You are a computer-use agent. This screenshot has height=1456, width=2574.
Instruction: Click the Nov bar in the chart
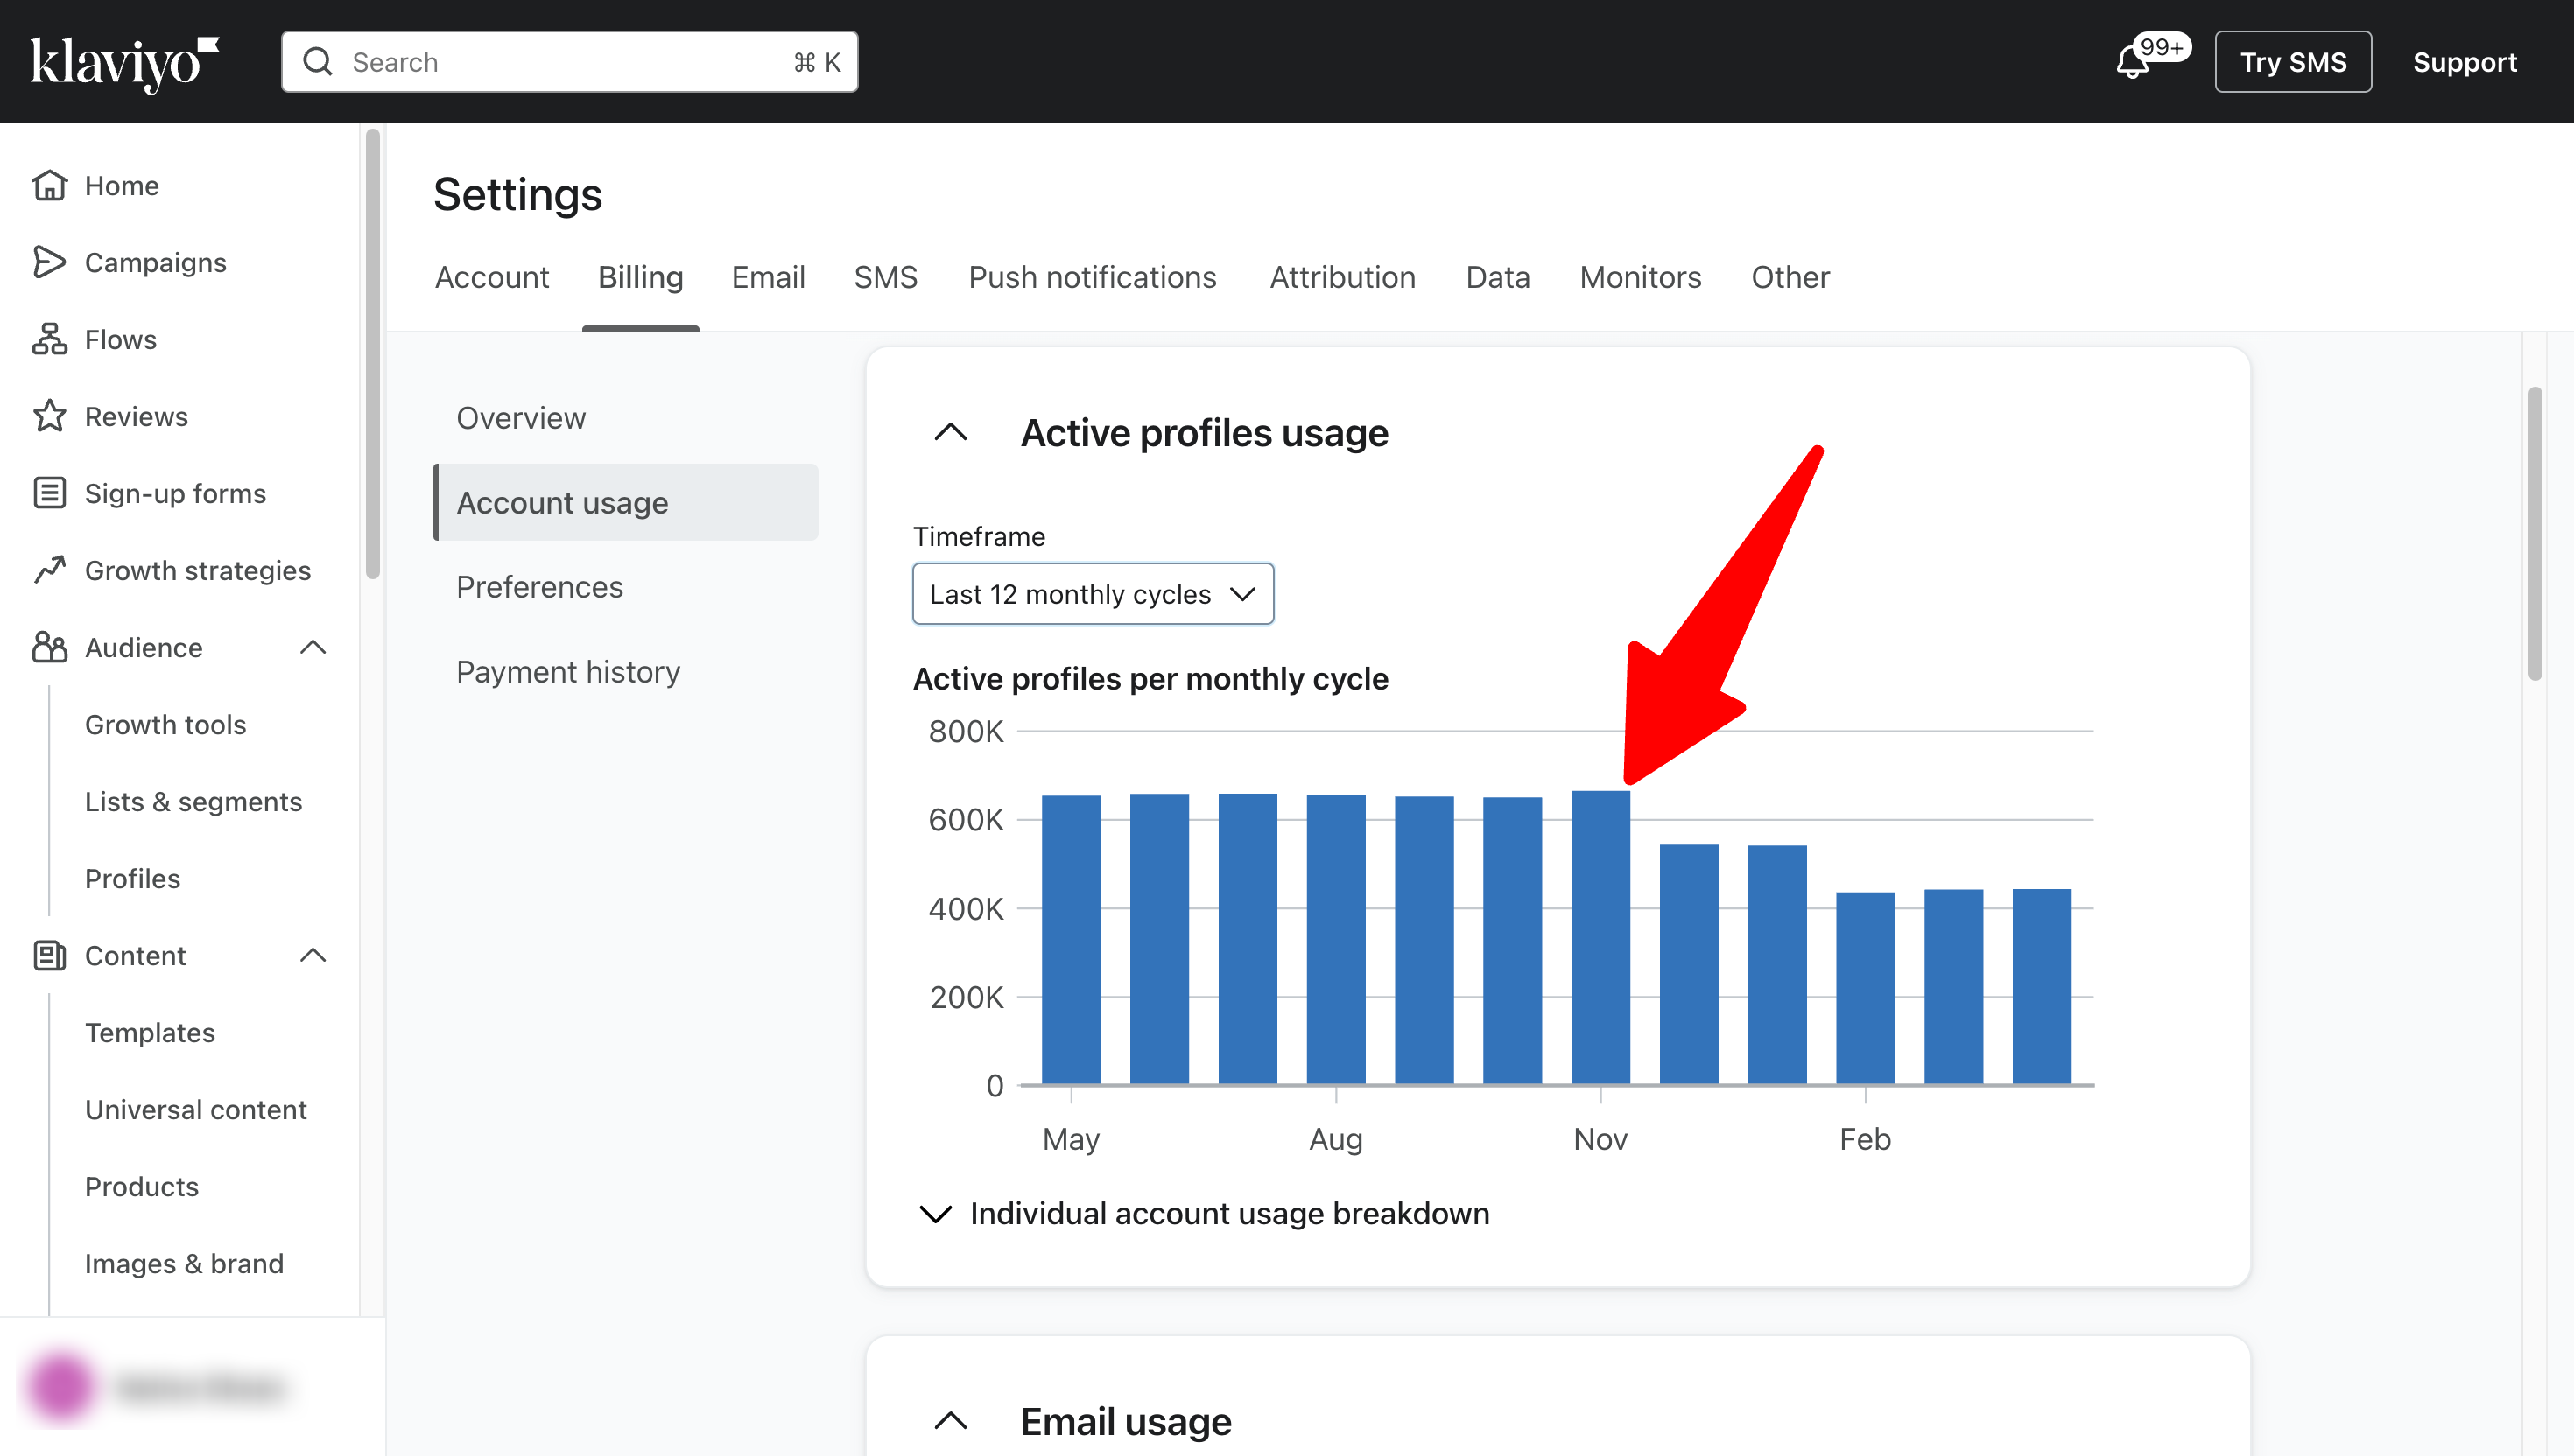(x=1600, y=938)
